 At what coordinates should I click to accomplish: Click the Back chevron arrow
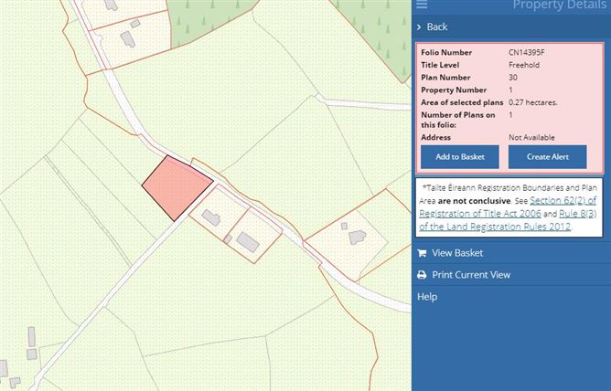click(x=419, y=26)
